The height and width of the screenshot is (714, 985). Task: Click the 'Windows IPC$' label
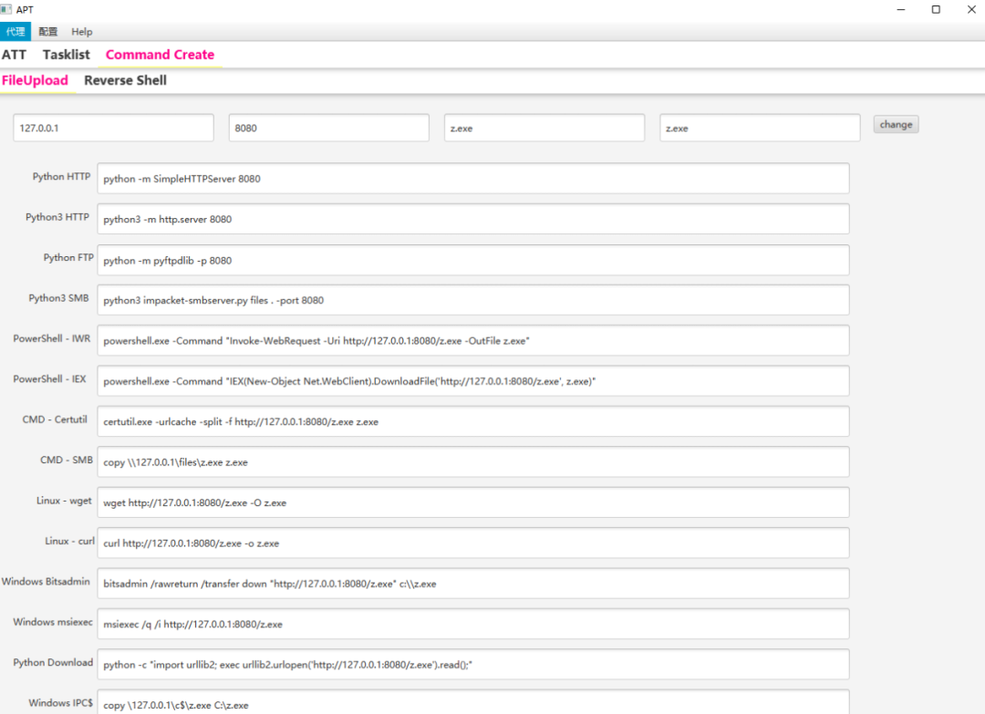(60, 703)
